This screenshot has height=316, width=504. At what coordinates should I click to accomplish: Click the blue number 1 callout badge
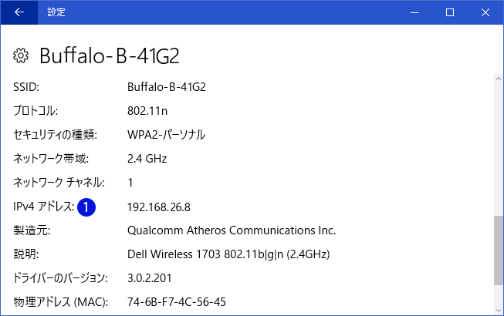(86, 207)
